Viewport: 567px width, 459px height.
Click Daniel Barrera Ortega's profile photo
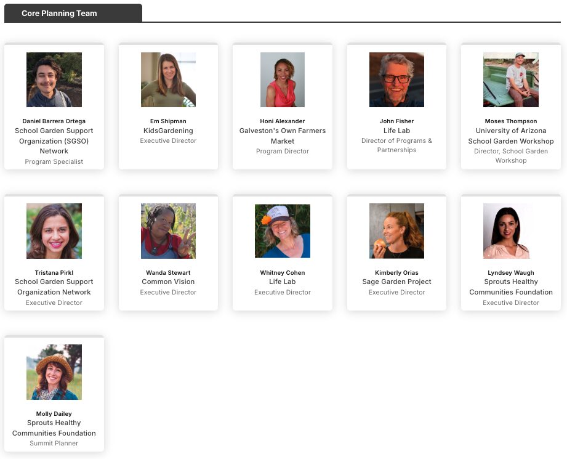coord(54,79)
